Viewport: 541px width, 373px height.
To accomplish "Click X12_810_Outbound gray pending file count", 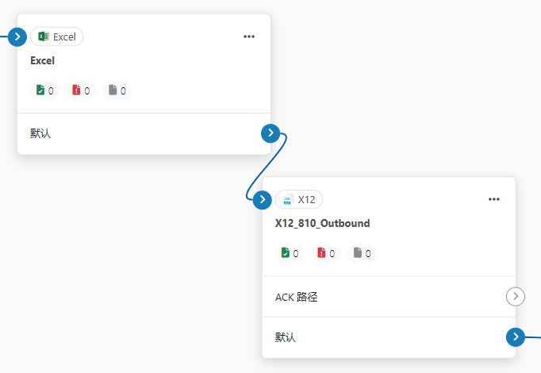I will click(363, 253).
